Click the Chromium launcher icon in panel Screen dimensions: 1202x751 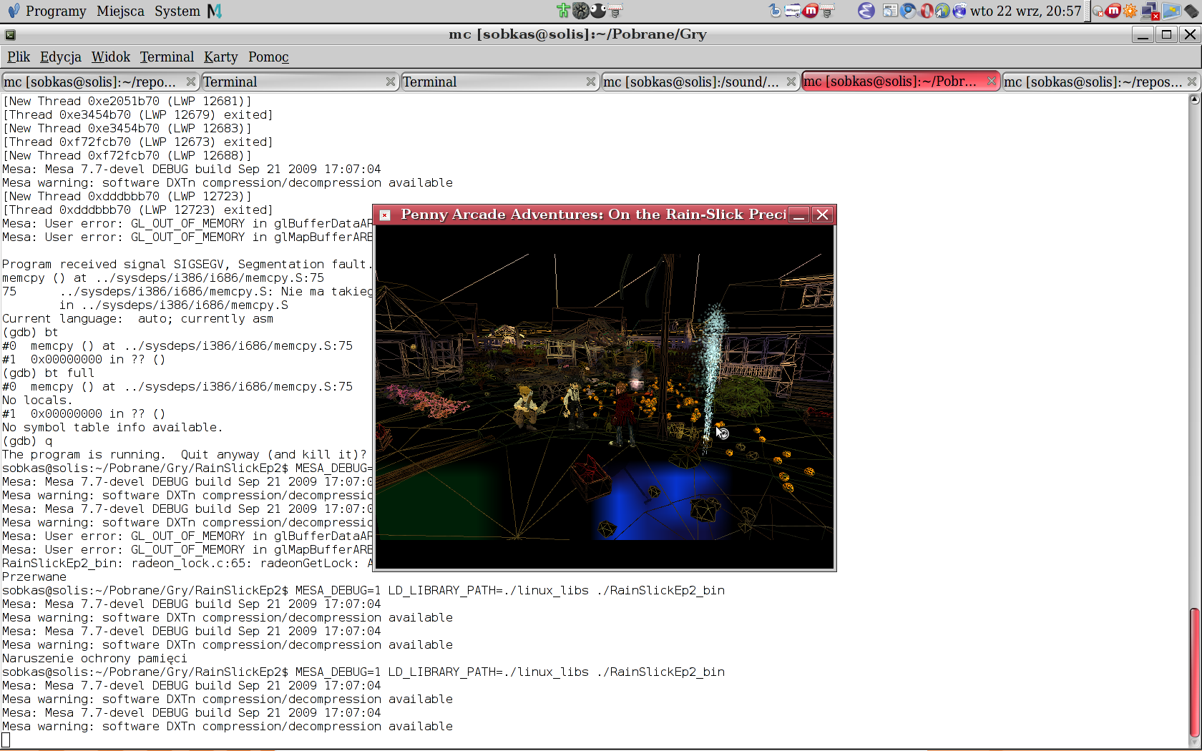click(908, 11)
